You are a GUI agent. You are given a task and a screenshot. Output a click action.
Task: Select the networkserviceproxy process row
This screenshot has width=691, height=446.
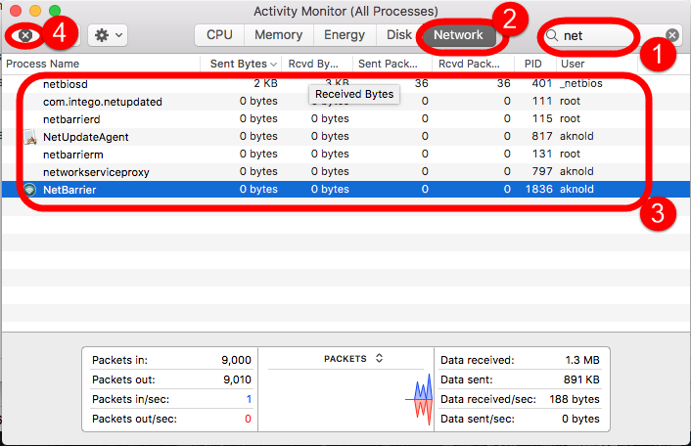pos(147,172)
